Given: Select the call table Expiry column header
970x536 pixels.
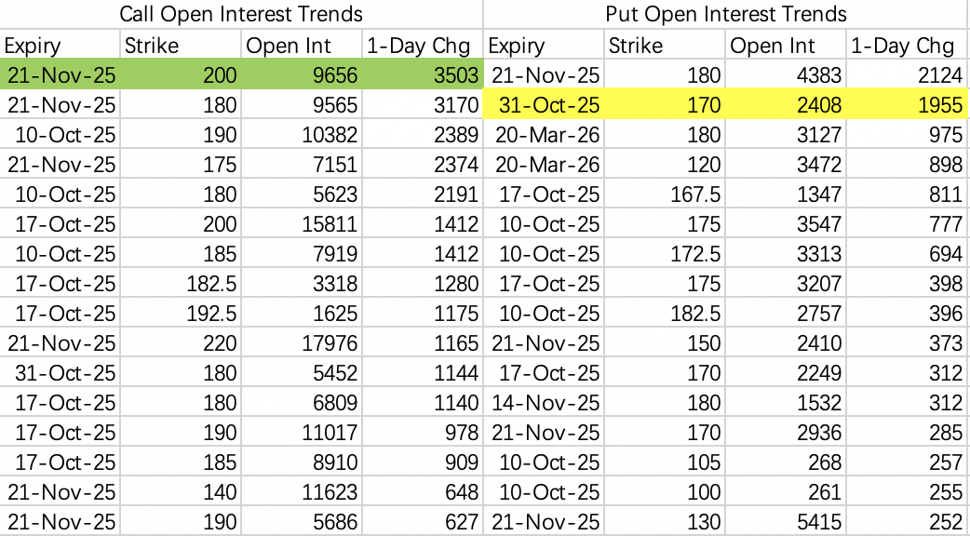Looking at the screenshot, I should click(35, 46).
